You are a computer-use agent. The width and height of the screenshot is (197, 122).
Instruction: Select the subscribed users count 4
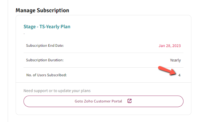[179, 75]
